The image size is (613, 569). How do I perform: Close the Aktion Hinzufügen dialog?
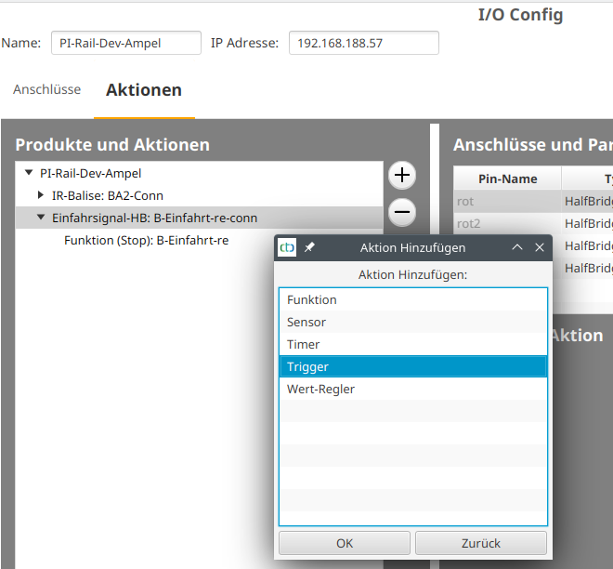pos(538,248)
